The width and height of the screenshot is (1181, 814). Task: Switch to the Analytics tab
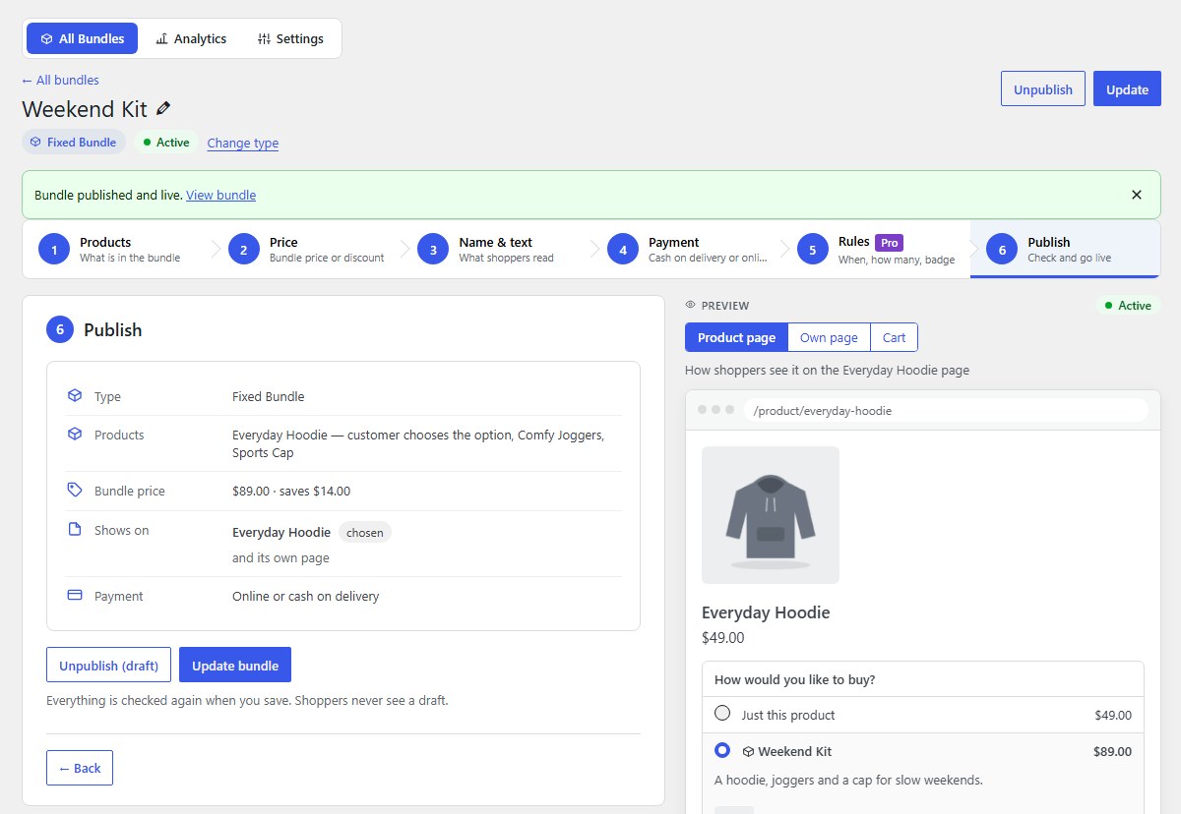tap(191, 38)
